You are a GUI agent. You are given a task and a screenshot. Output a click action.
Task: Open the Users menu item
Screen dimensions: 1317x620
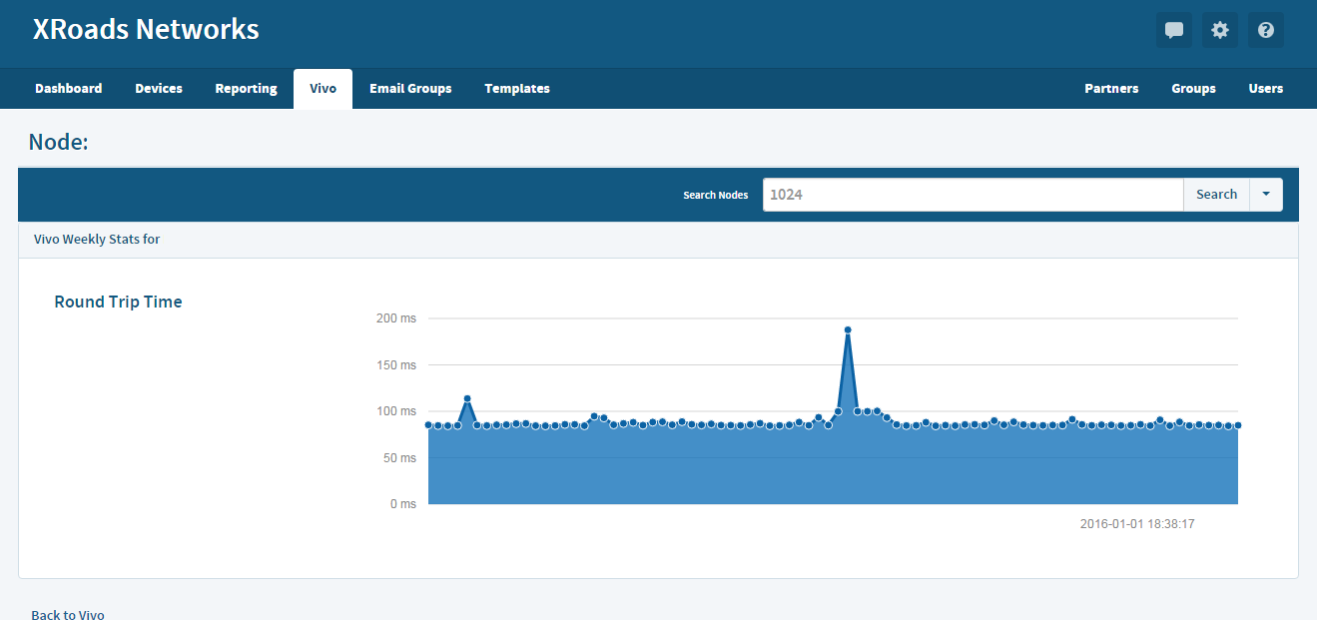click(x=1266, y=88)
